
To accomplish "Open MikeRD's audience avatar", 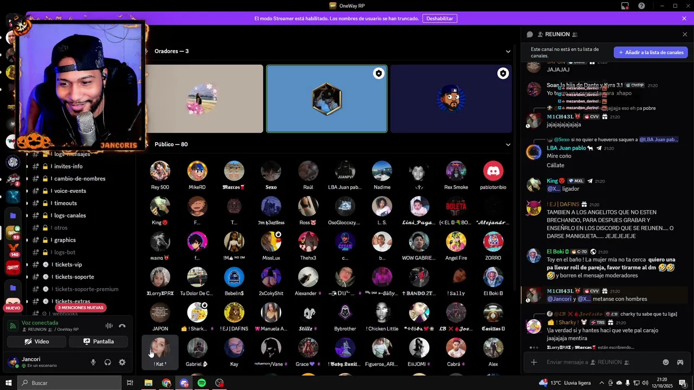I will (x=197, y=171).
